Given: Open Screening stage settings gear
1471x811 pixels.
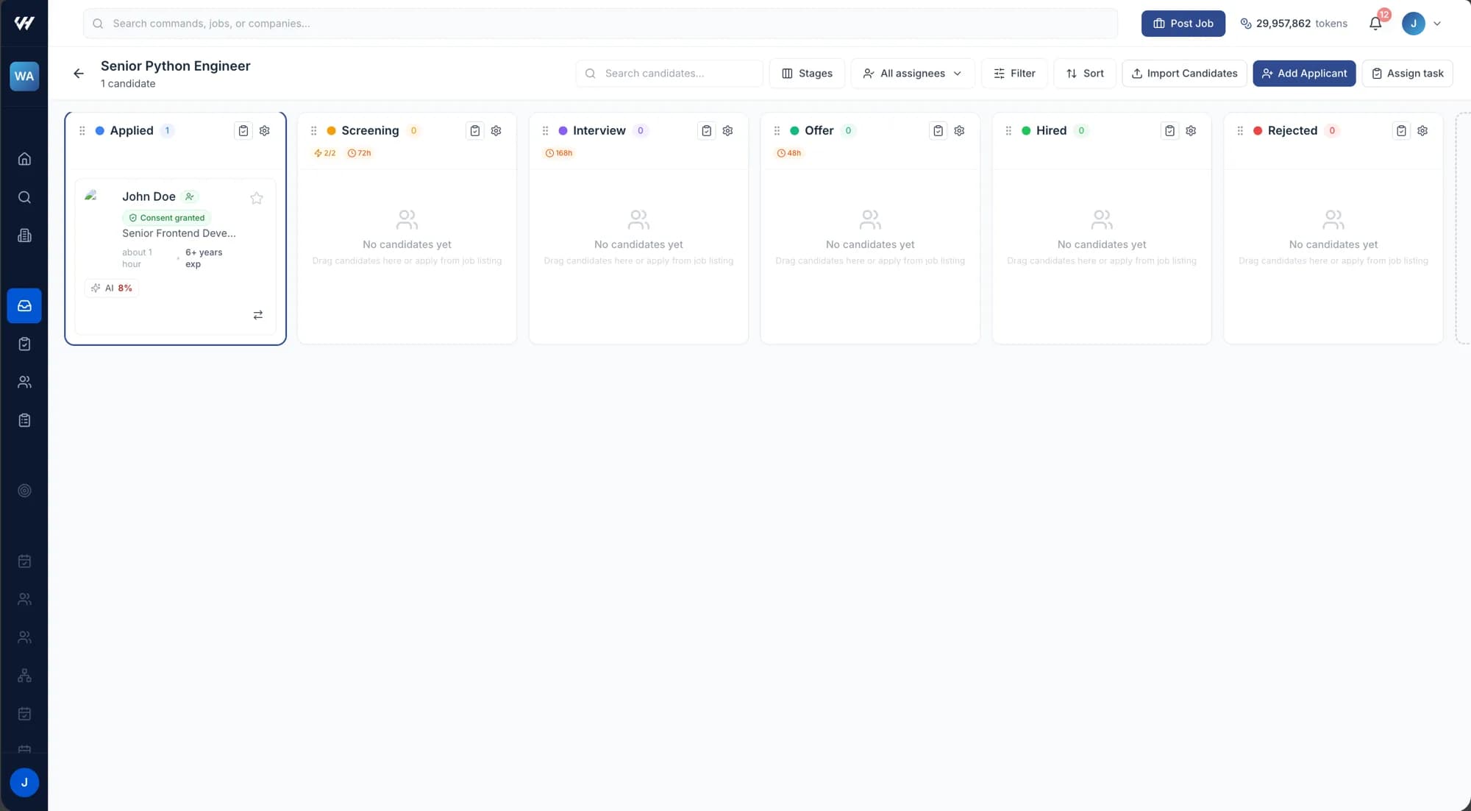Looking at the screenshot, I should click(x=496, y=130).
